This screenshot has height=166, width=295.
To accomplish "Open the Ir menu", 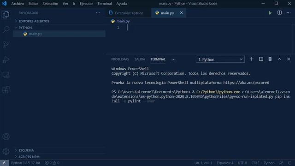I will [74, 3].
